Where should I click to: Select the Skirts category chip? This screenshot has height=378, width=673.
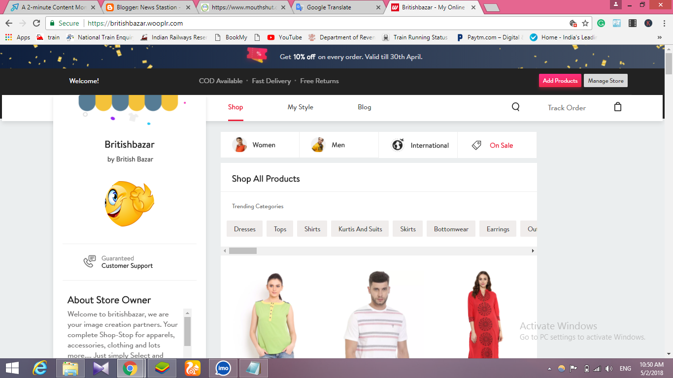coord(408,229)
